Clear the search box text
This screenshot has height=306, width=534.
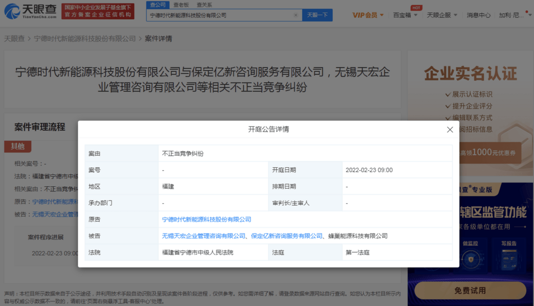[296, 15]
